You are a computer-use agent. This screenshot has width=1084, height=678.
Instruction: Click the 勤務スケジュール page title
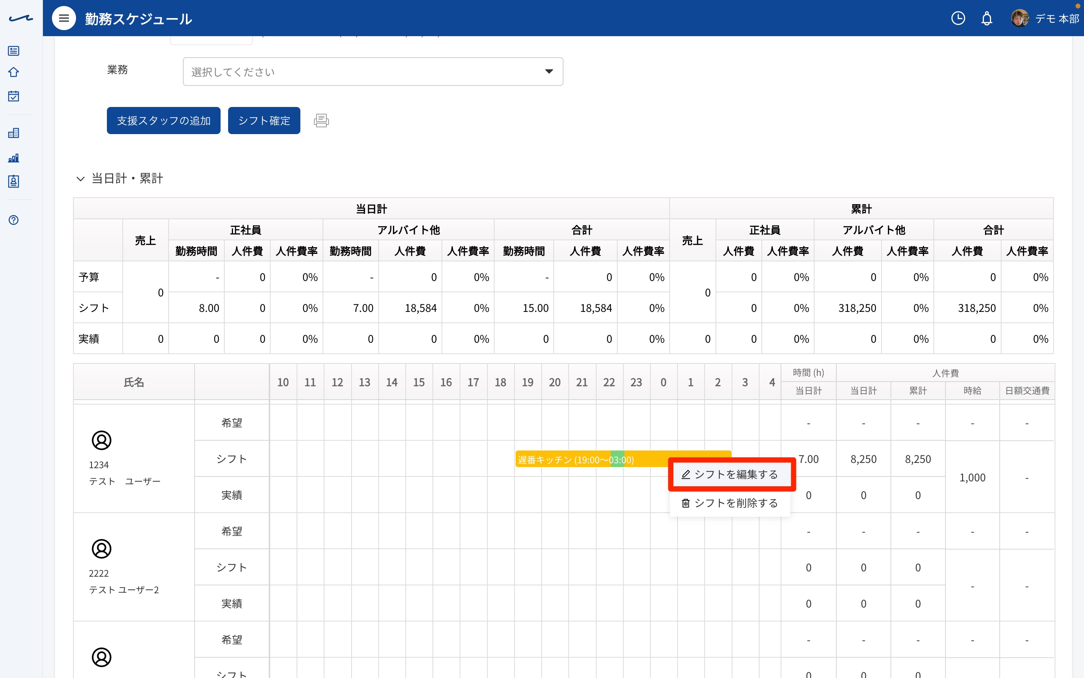click(139, 19)
